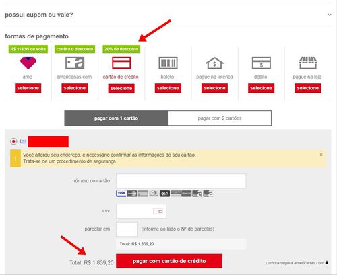
Task: Click selecione under boleto
Action: (168, 88)
